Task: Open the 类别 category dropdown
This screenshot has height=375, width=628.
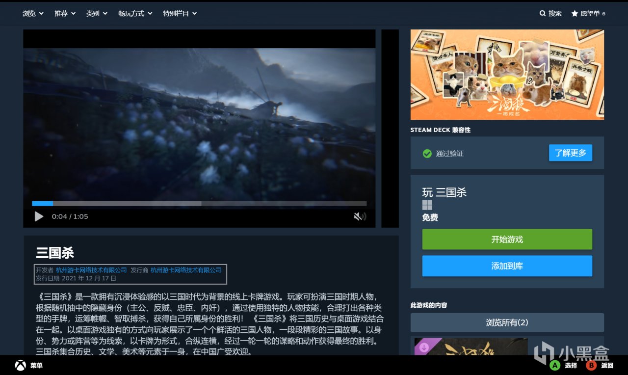Action: pos(97,13)
